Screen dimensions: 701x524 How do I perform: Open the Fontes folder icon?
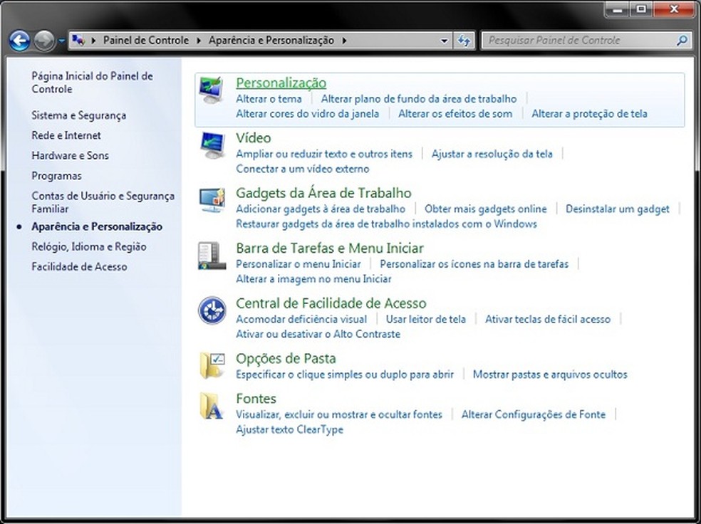[x=212, y=406]
